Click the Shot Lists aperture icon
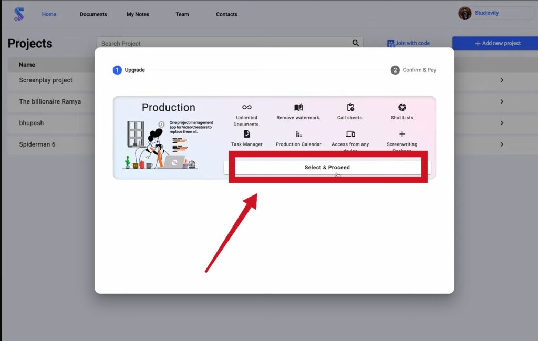Viewport: 538px width, 341px height. pos(402,107)
